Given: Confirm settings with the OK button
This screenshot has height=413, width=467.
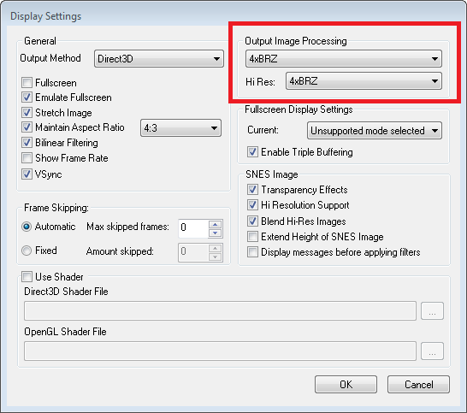Looking at the screenshot, I should click(x=346, y=385).
